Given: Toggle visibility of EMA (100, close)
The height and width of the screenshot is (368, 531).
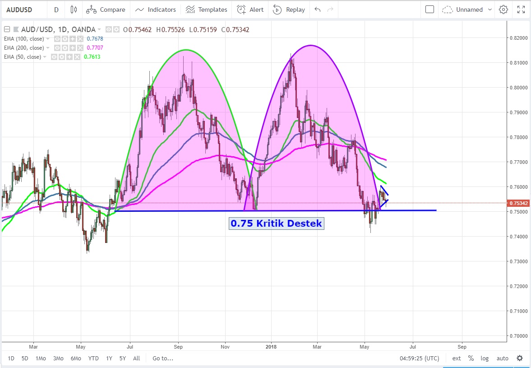Looking at the screenshot, I should point(58,39).
